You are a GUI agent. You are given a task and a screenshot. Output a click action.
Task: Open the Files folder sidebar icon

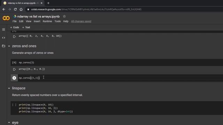[3, 46]
